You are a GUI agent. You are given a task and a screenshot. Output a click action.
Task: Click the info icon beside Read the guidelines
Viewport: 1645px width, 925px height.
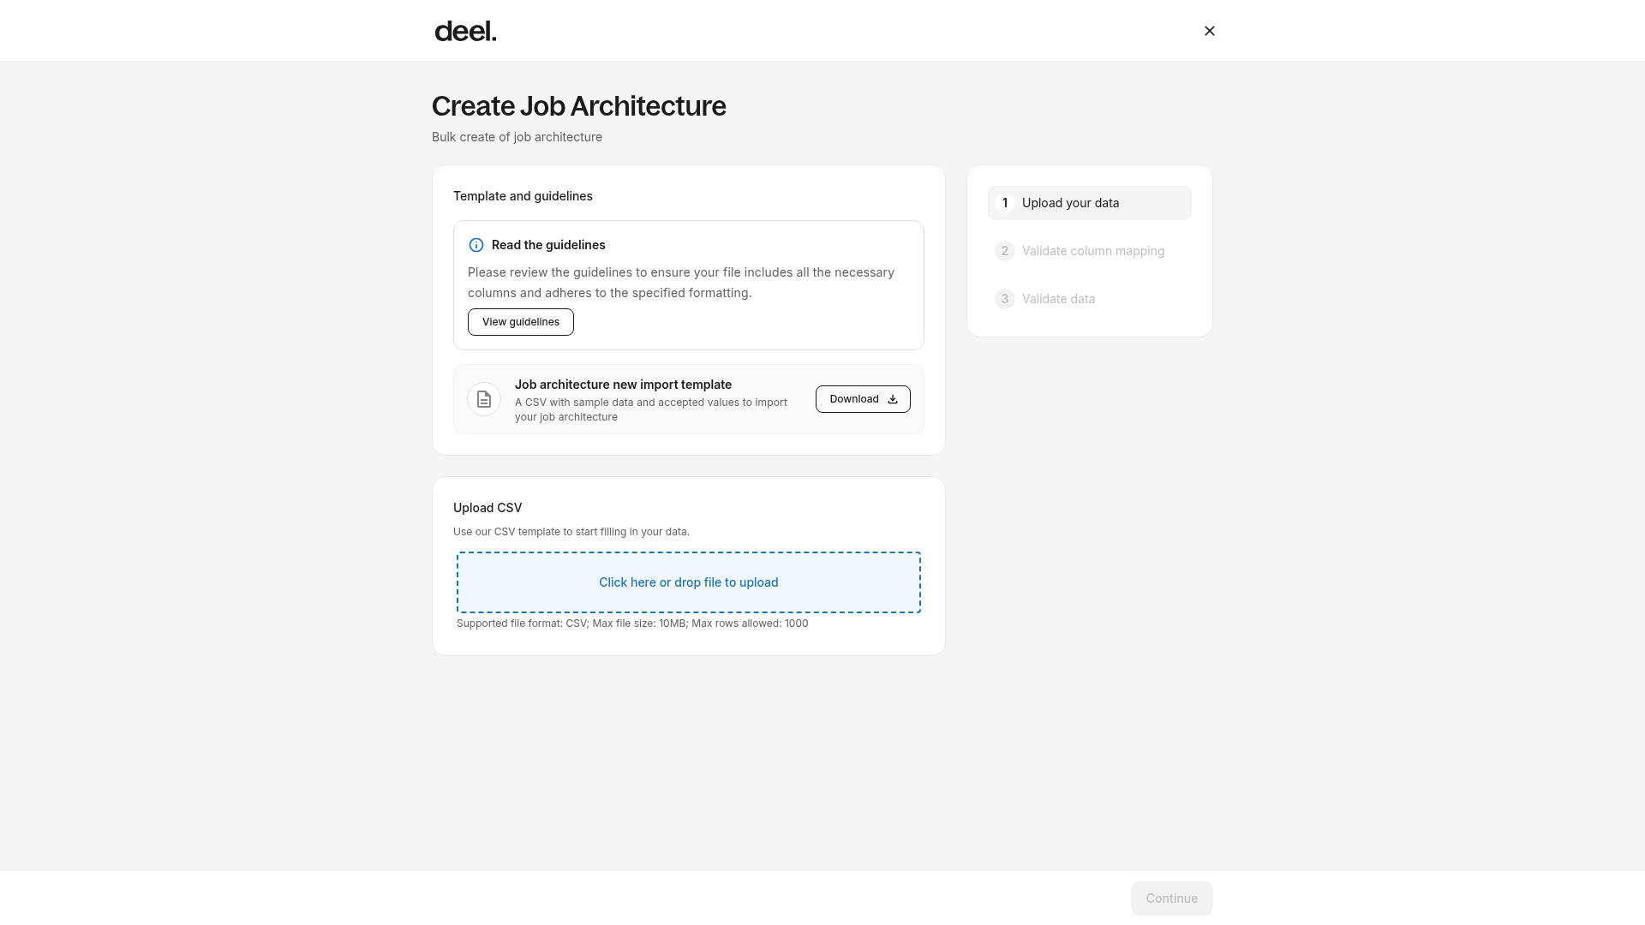tap(476, 245)
